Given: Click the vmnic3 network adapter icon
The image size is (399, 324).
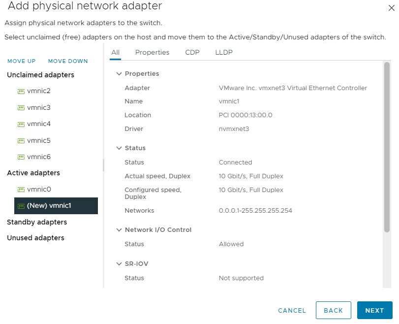Looking at the screenshot, I should click(21, 108).
